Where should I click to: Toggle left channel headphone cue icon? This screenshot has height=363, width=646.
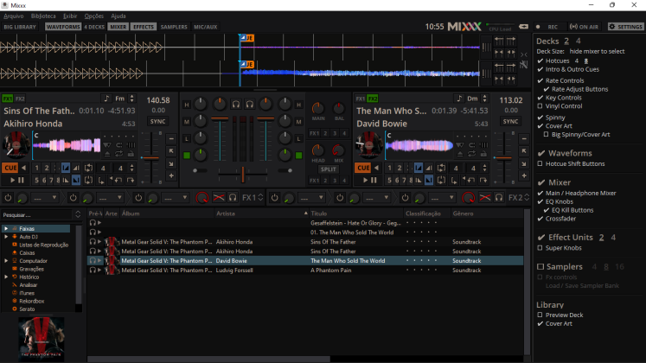pyautogui.click(x=236, y=105)
